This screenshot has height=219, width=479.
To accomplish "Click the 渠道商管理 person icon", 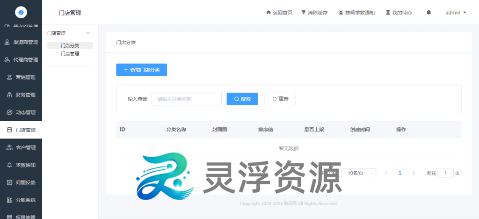I will coord(7,42).
